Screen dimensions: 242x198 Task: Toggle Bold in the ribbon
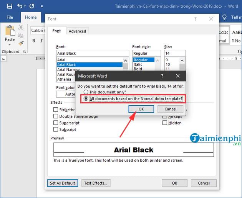(34, 41)
